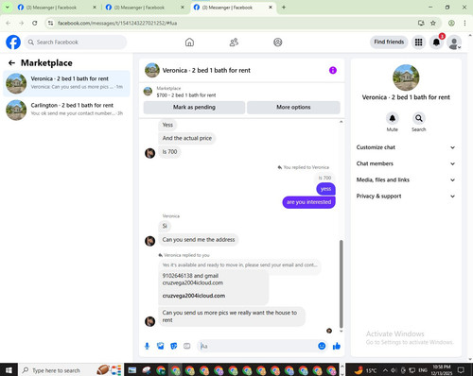Expand Customize chat section

coord(406,147)
